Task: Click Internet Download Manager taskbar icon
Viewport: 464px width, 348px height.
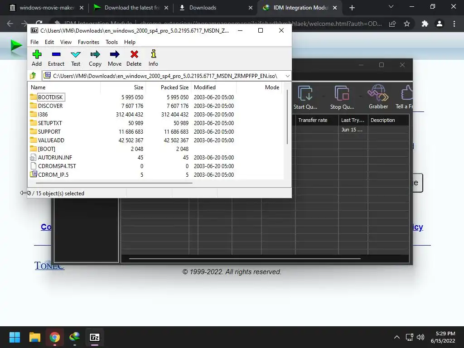Action: [x=75, y=337]
